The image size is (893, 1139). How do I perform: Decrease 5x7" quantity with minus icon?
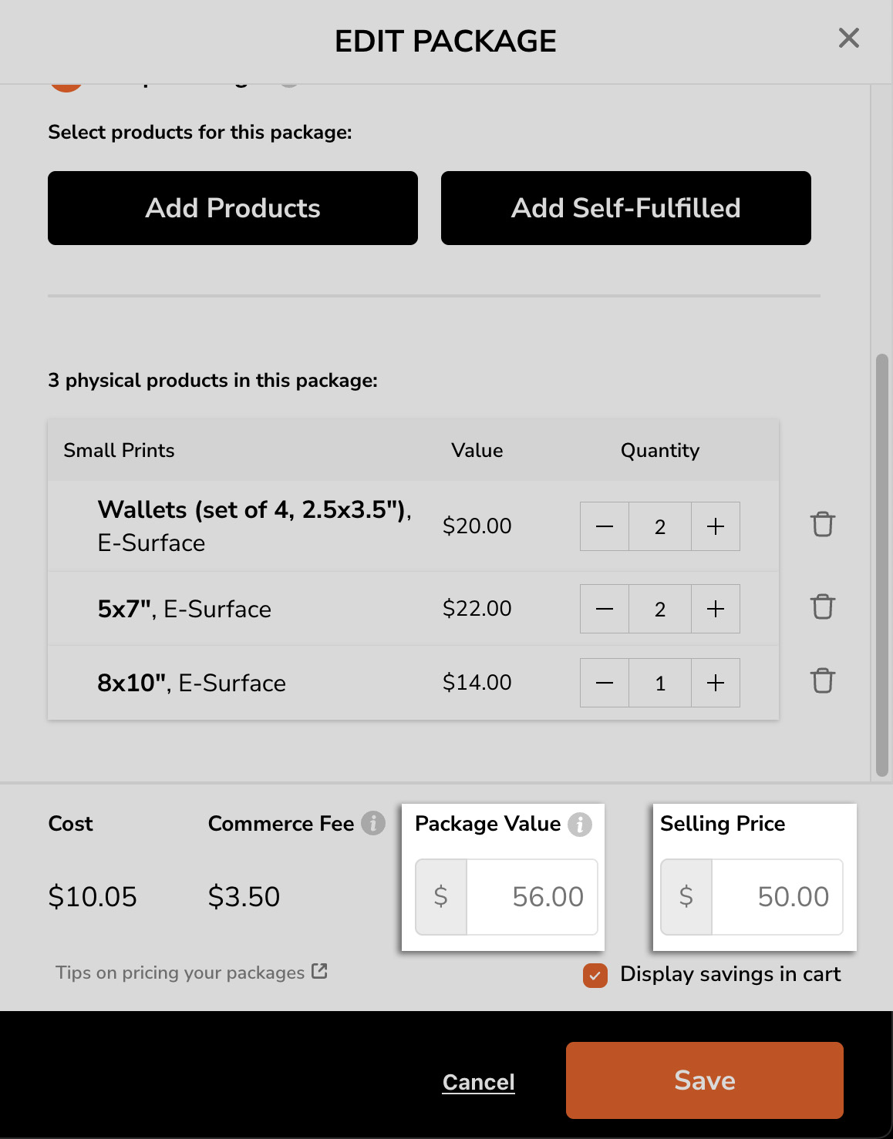pyautogui.click(x=604, y=608)
